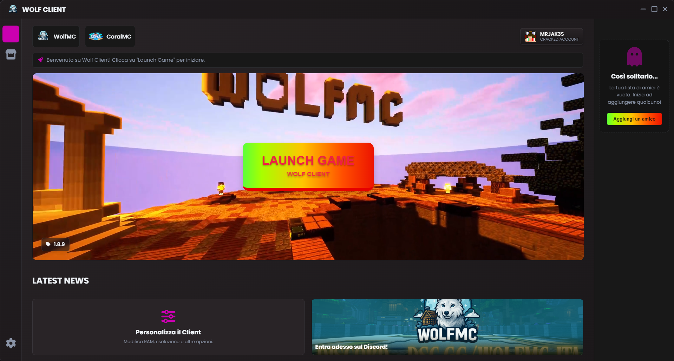Open the store icon in sidebar
The image size is (674, 361).
[11, 54]
